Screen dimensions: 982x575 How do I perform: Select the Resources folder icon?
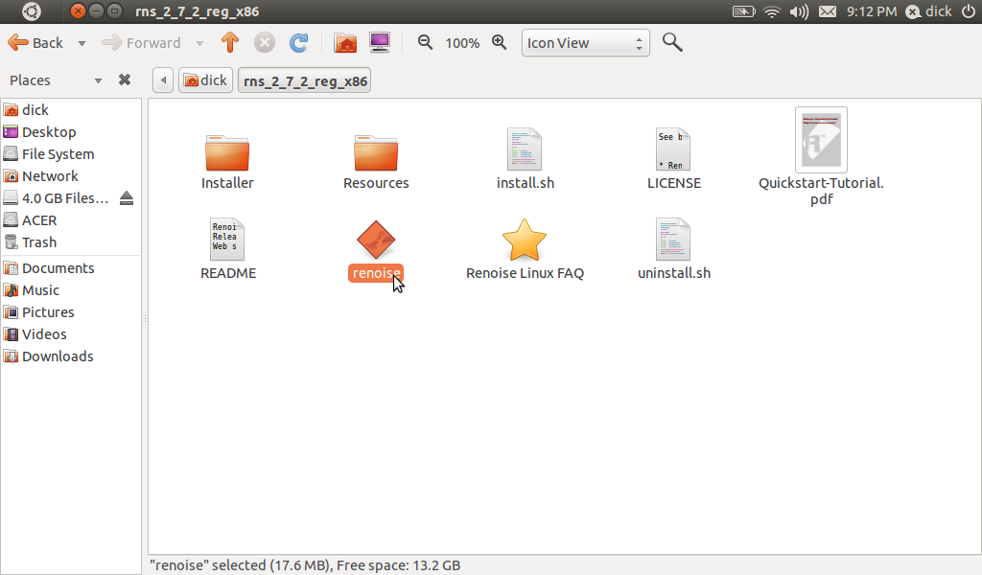(x=376, y=152)
